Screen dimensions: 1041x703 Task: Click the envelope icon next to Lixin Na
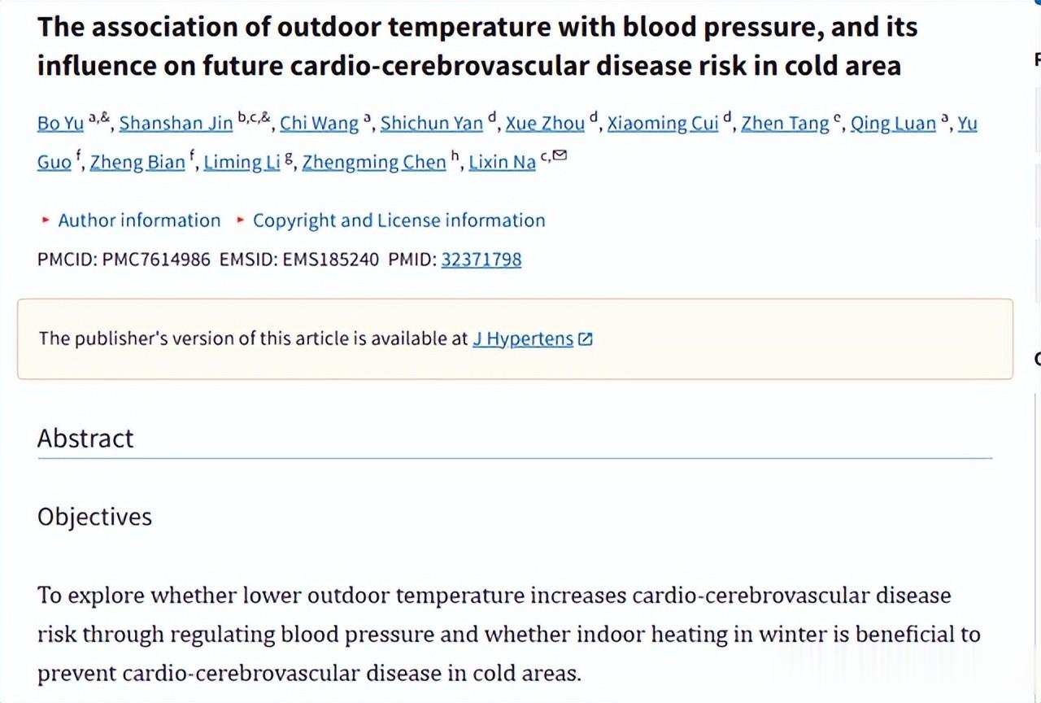click(x=560, y=155)
